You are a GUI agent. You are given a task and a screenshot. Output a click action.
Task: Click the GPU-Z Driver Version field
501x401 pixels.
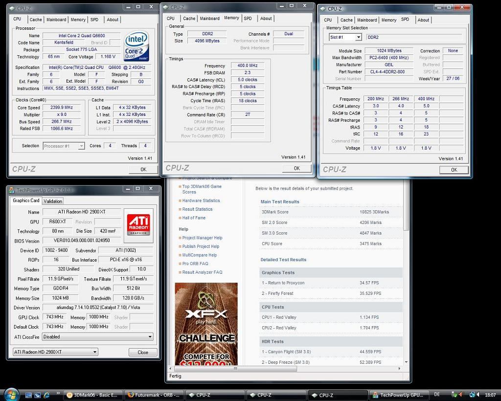click(98, 308)
